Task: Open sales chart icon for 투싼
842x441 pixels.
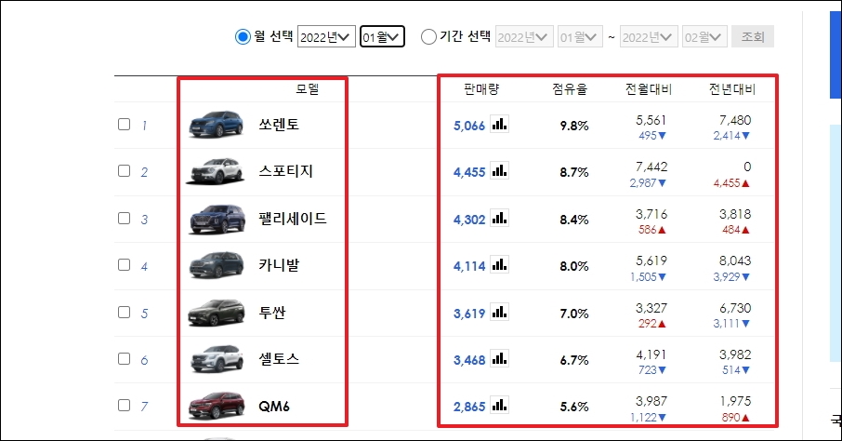Action: (x=499, y=312)
